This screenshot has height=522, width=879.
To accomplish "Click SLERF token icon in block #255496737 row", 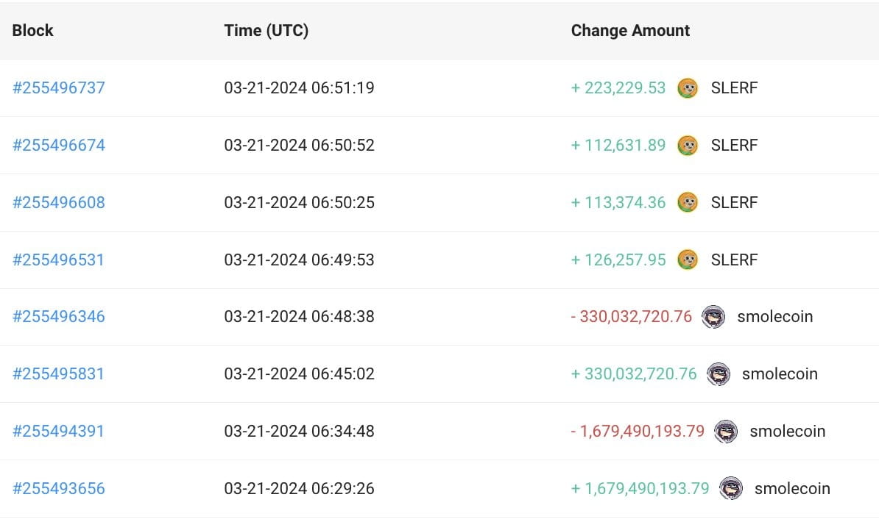I will (x=688, y=88).
